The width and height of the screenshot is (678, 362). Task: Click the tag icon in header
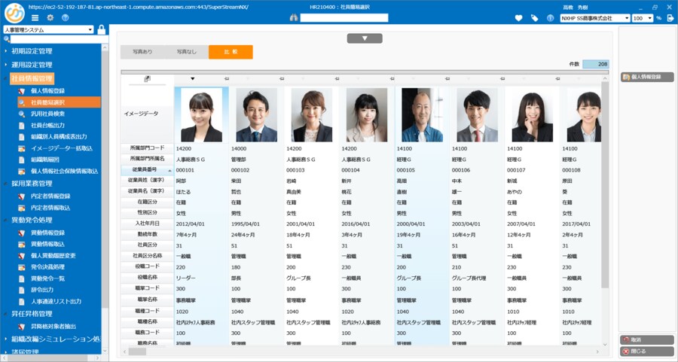click(535, 18)
